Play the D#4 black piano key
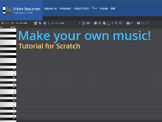 click(8, 96)
